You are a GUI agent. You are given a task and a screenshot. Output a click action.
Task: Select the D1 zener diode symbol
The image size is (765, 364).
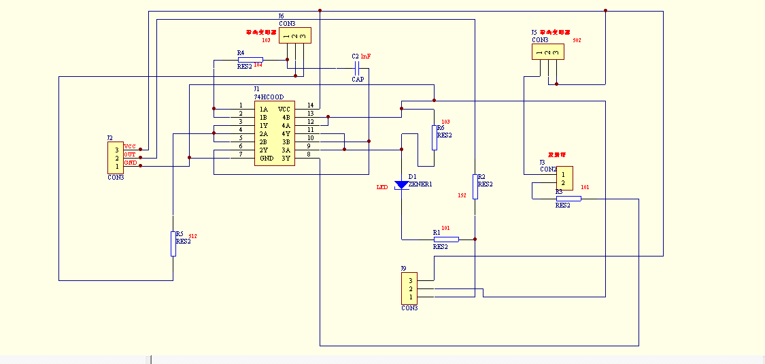pyautogui.click(x=401, y=185)
